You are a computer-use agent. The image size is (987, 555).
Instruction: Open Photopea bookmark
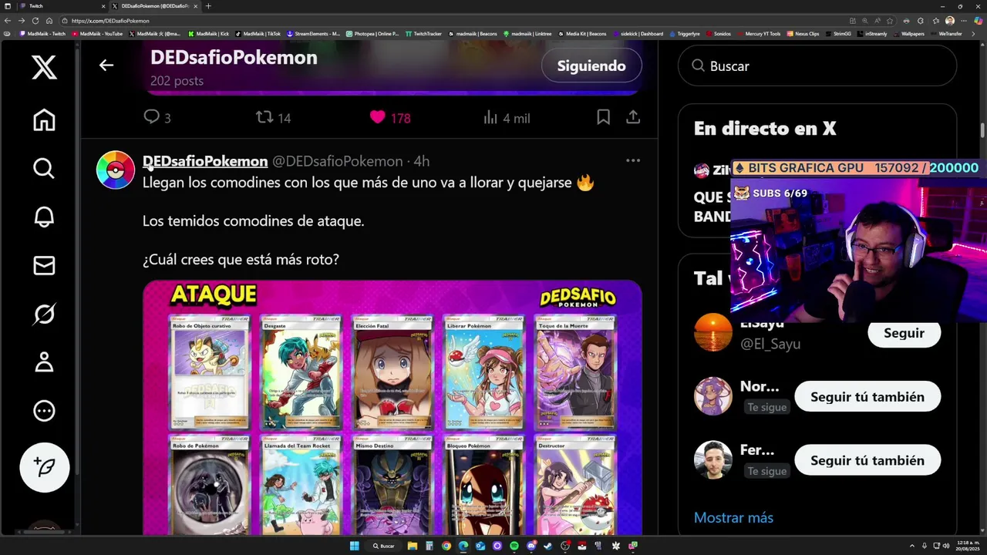373,34
